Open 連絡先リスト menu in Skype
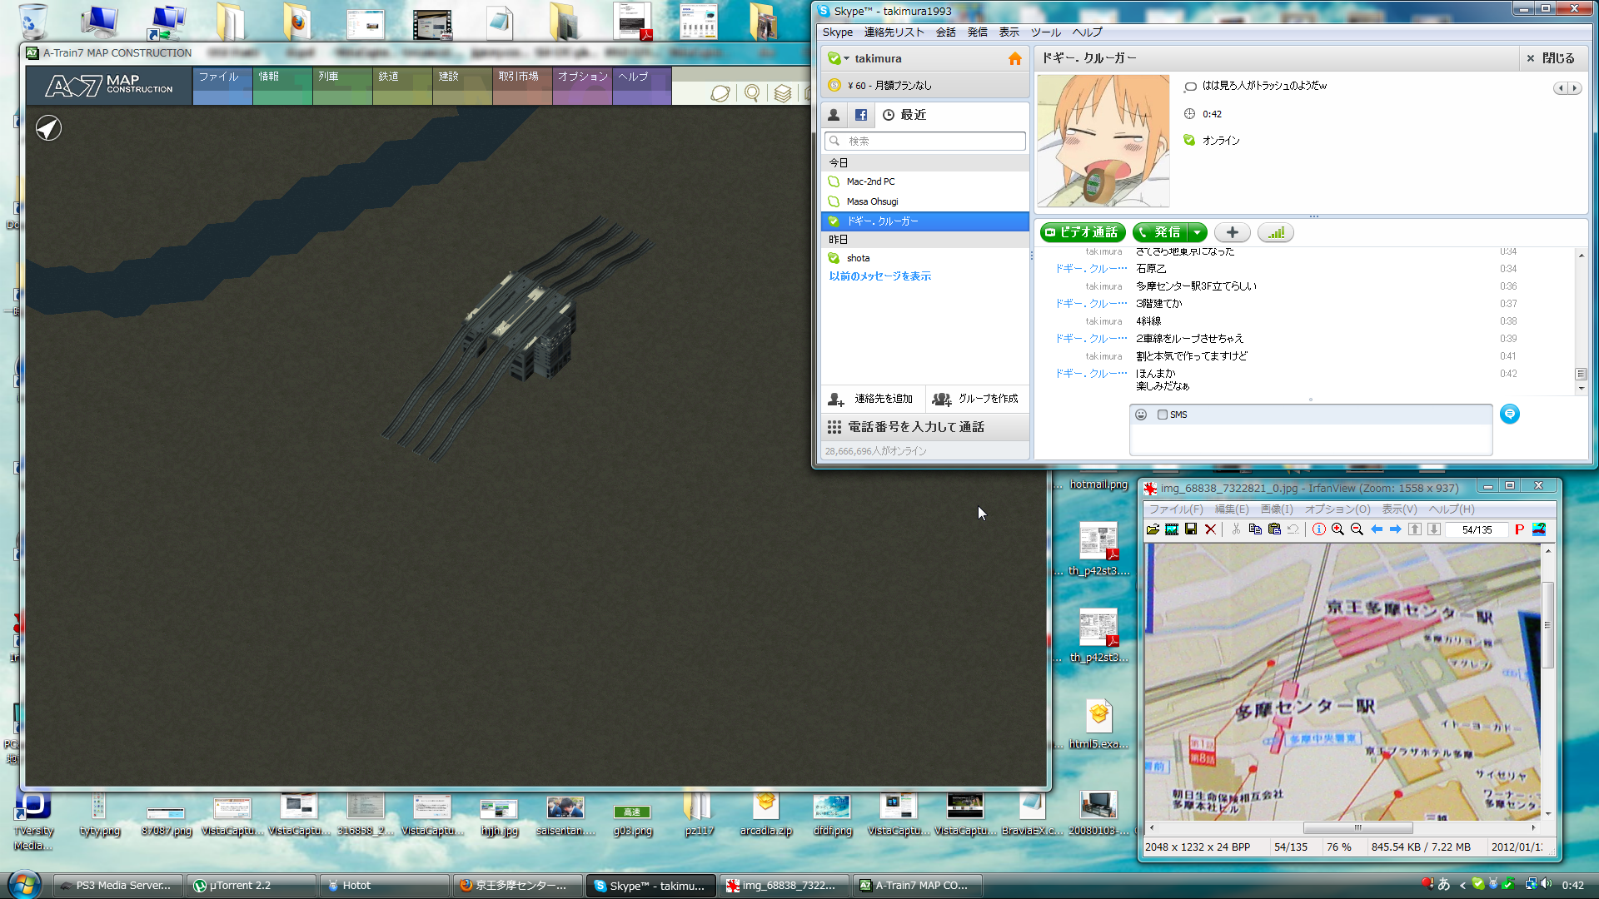This screenshot has height=899, width=1599. [894, 32]
